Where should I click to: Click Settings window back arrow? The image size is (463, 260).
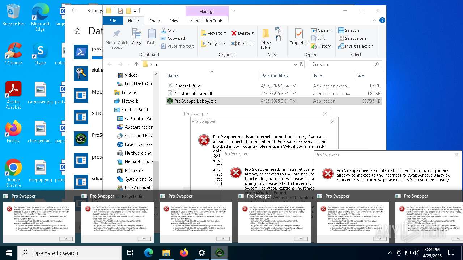(x=74, y=10)
